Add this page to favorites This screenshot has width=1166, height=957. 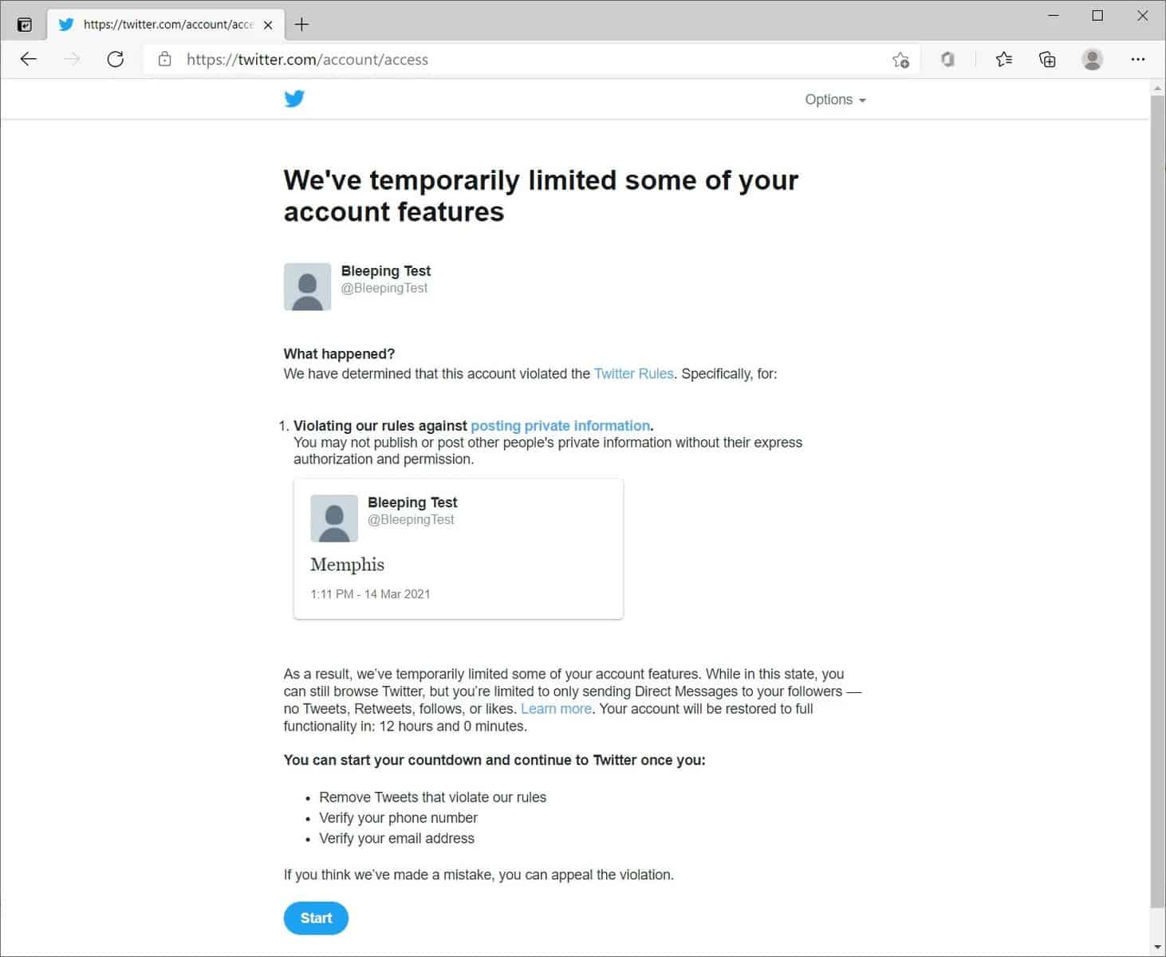click(x=900, y=60)
